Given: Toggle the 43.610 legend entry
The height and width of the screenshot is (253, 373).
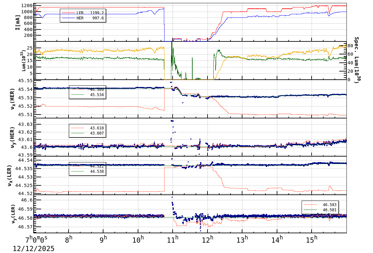Looking at the screenshot, I should pos(94,127).
